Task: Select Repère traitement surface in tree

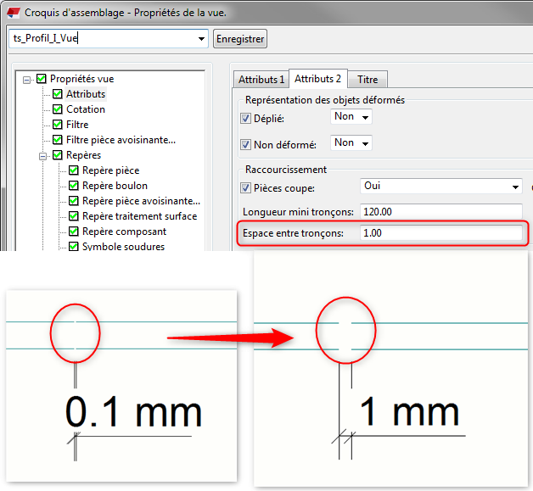Action: [x=139, y=216]
